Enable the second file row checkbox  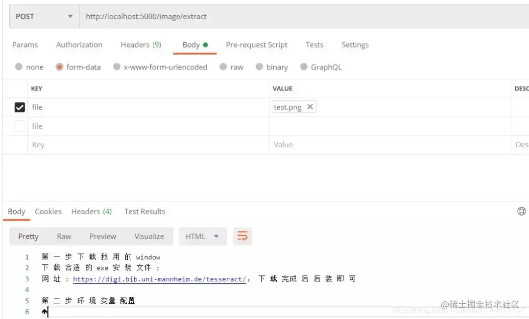(x=20, y=126)
